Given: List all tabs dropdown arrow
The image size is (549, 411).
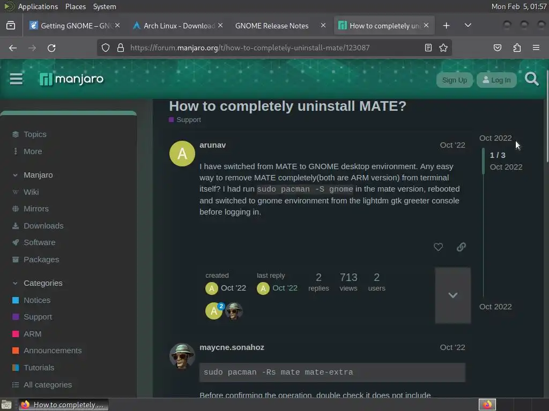Looking at the screenshot, I should (x=468, y=26).
